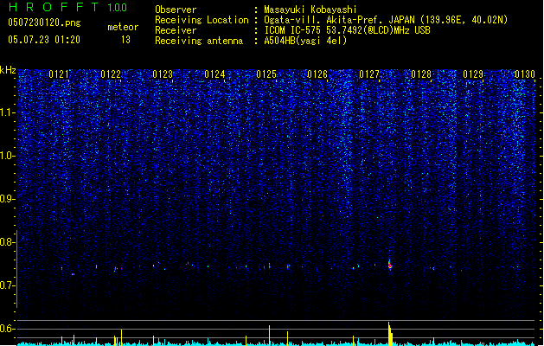Click the 0.6 kHz axis label
The image size is (544, 346).
pyautogui.click(x=8, y=329)
